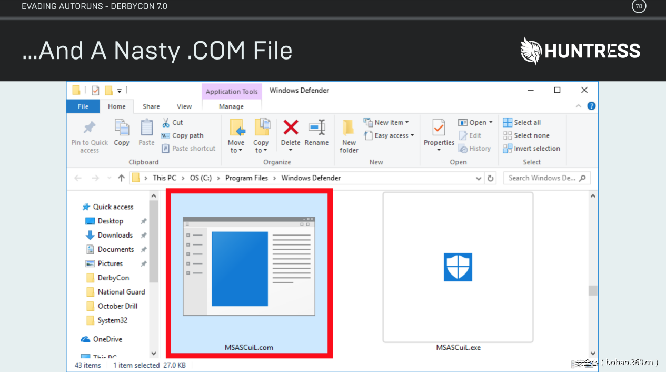Screen dimensions: 666x372
Task: Click the Cut scissors icon
Action: coord(166,122)
